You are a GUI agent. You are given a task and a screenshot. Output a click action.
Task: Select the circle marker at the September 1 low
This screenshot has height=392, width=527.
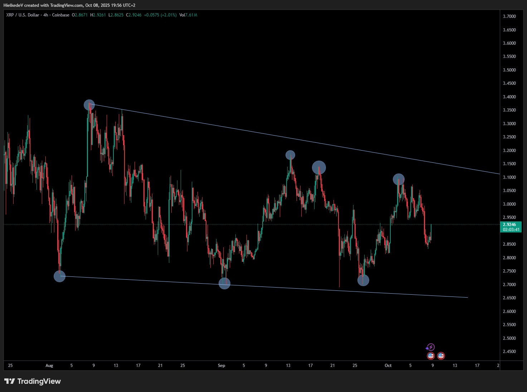[x=224, y=283]
